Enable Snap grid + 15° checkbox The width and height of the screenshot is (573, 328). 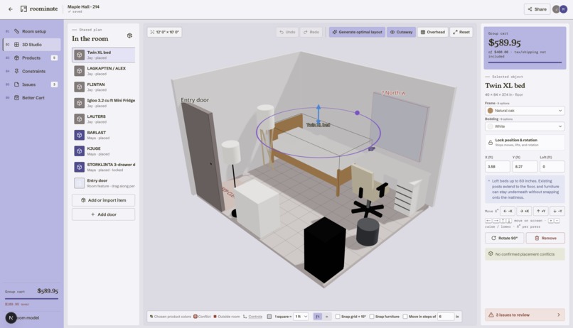[x=338, y=317]
